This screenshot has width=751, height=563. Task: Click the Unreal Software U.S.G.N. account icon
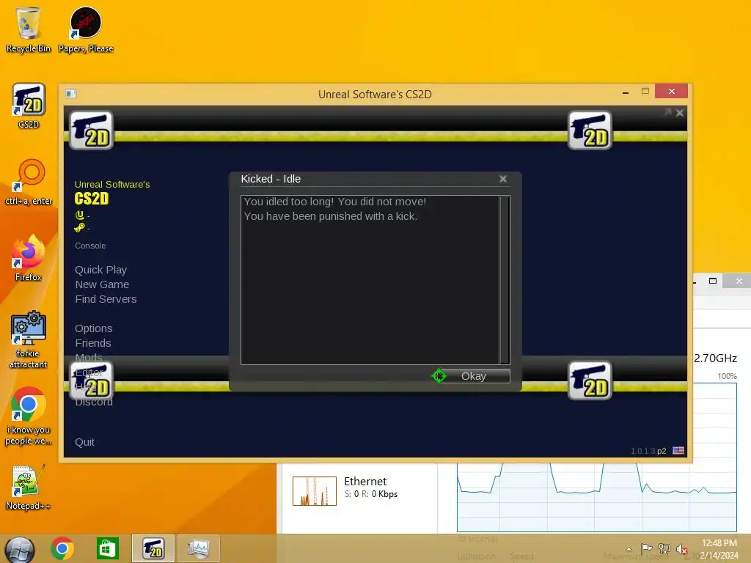[x=79, y=215]
